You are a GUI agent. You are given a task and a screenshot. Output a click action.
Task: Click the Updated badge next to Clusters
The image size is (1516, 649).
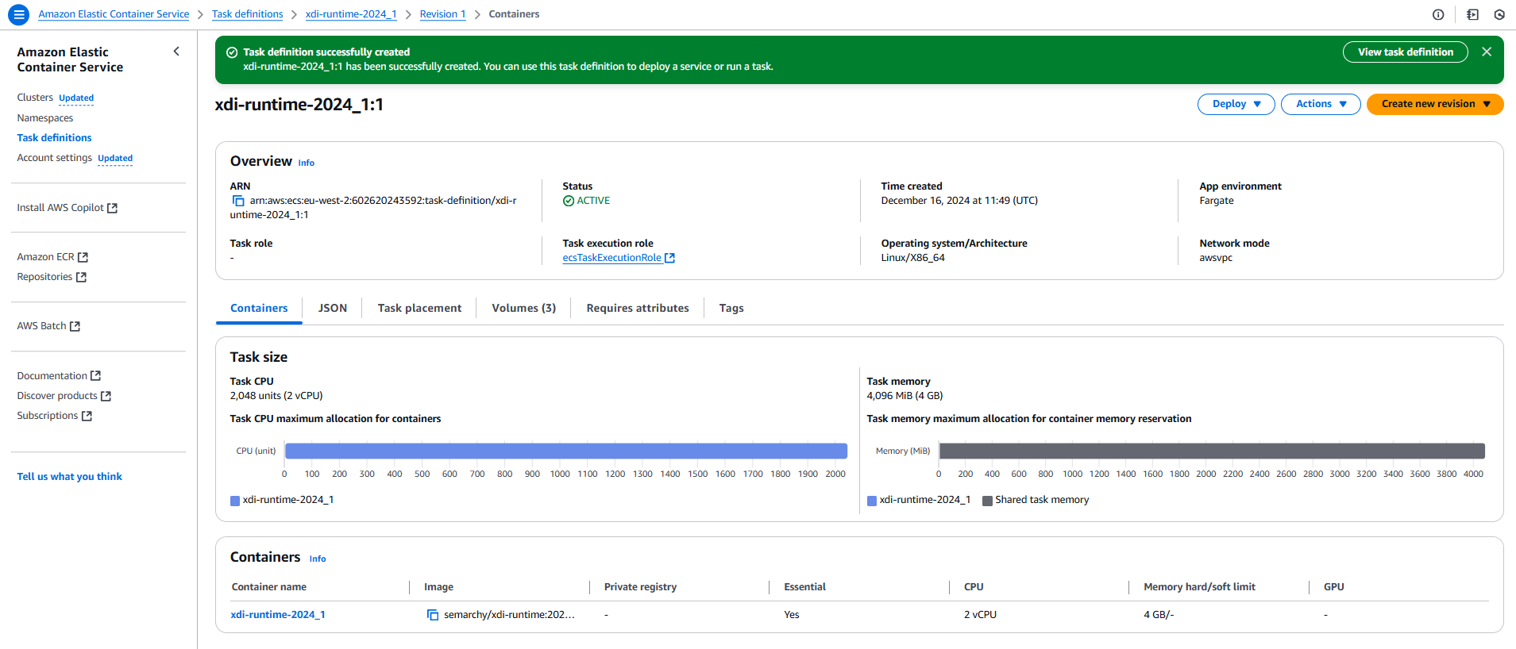pyautogui.click(x=76, y=98)
